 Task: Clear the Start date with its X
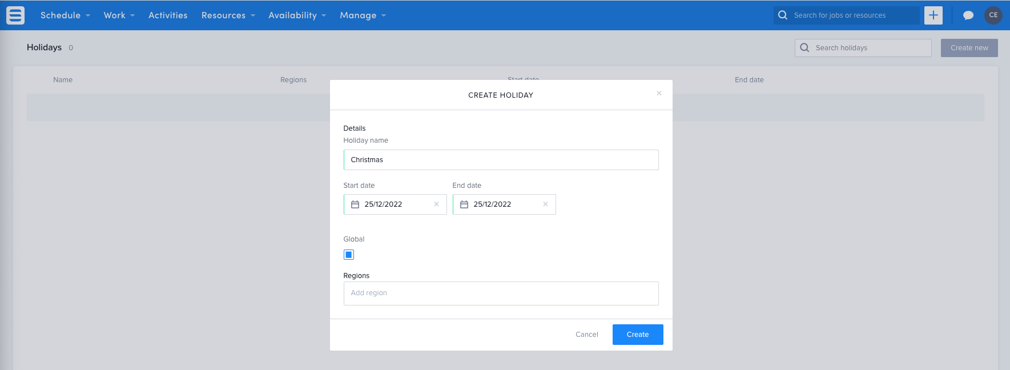pos(436,204)
